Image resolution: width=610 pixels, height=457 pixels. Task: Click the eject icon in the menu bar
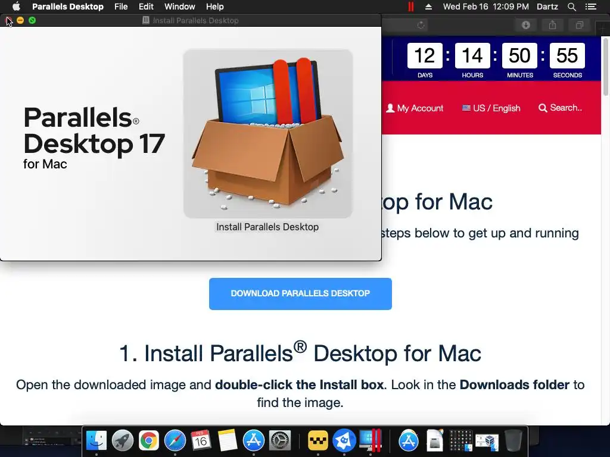pos(428,7)
